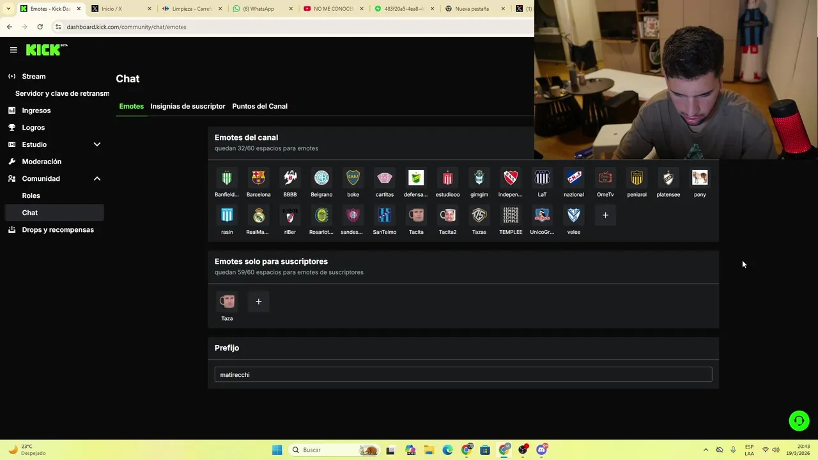Open the platensee emote

[x=668, y=178]
